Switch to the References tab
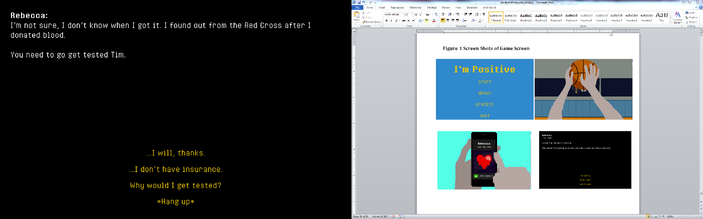 pyautogui.click(x=415, y=7)
